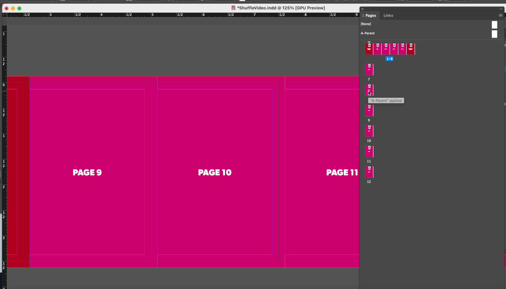Screen dimensions: 506x289
Task: Click the A-Parent name label
Action: pyautogui.click(x=368, y=33)
